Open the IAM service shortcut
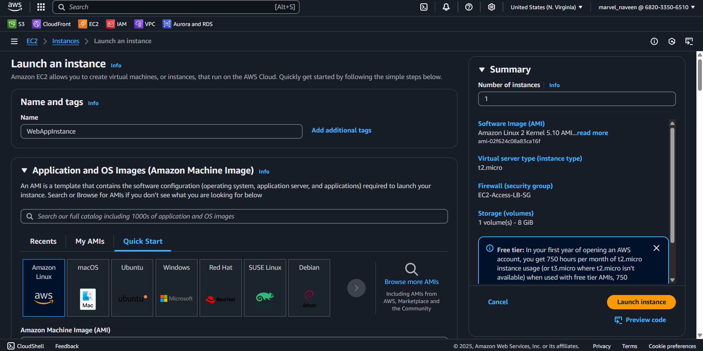 tap(116, 24)
